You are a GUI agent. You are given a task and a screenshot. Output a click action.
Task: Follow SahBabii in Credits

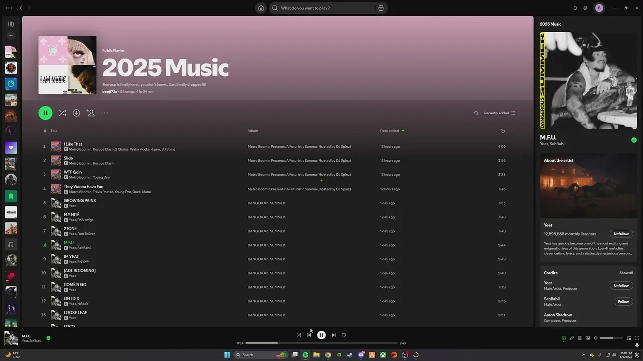pyautogui.click(x=623, y=301)
